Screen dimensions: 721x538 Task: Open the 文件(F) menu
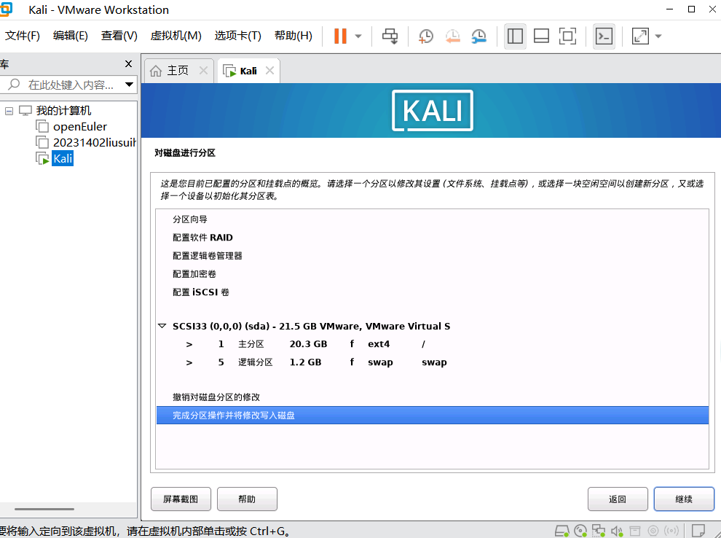click(x=22, y=36)
